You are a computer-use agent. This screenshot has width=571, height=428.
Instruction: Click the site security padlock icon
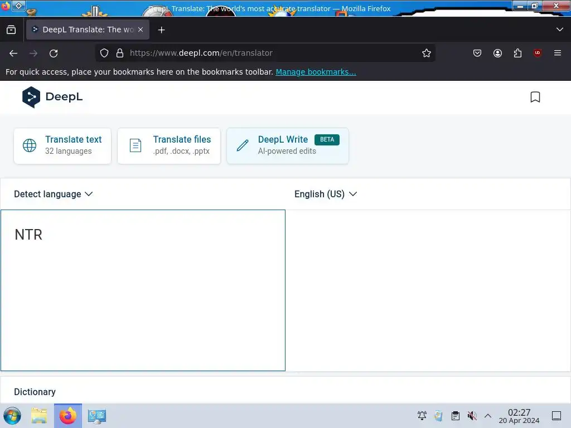point(120,53)
